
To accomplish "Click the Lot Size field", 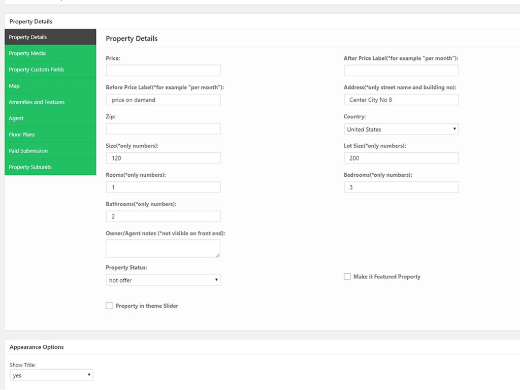I will [401, 158].
